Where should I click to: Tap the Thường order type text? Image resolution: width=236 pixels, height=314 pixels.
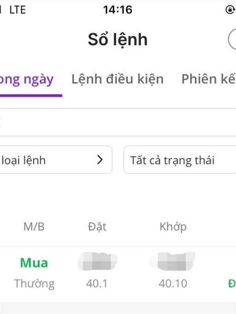tap(34, 283)
